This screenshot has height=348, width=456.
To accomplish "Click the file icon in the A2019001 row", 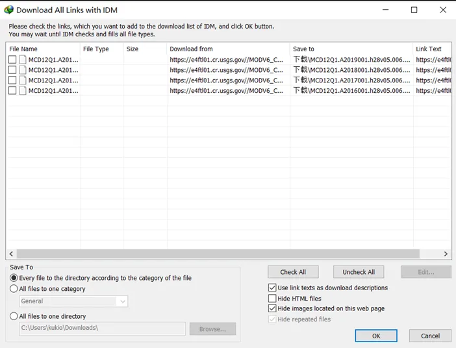I will [23, 60].
